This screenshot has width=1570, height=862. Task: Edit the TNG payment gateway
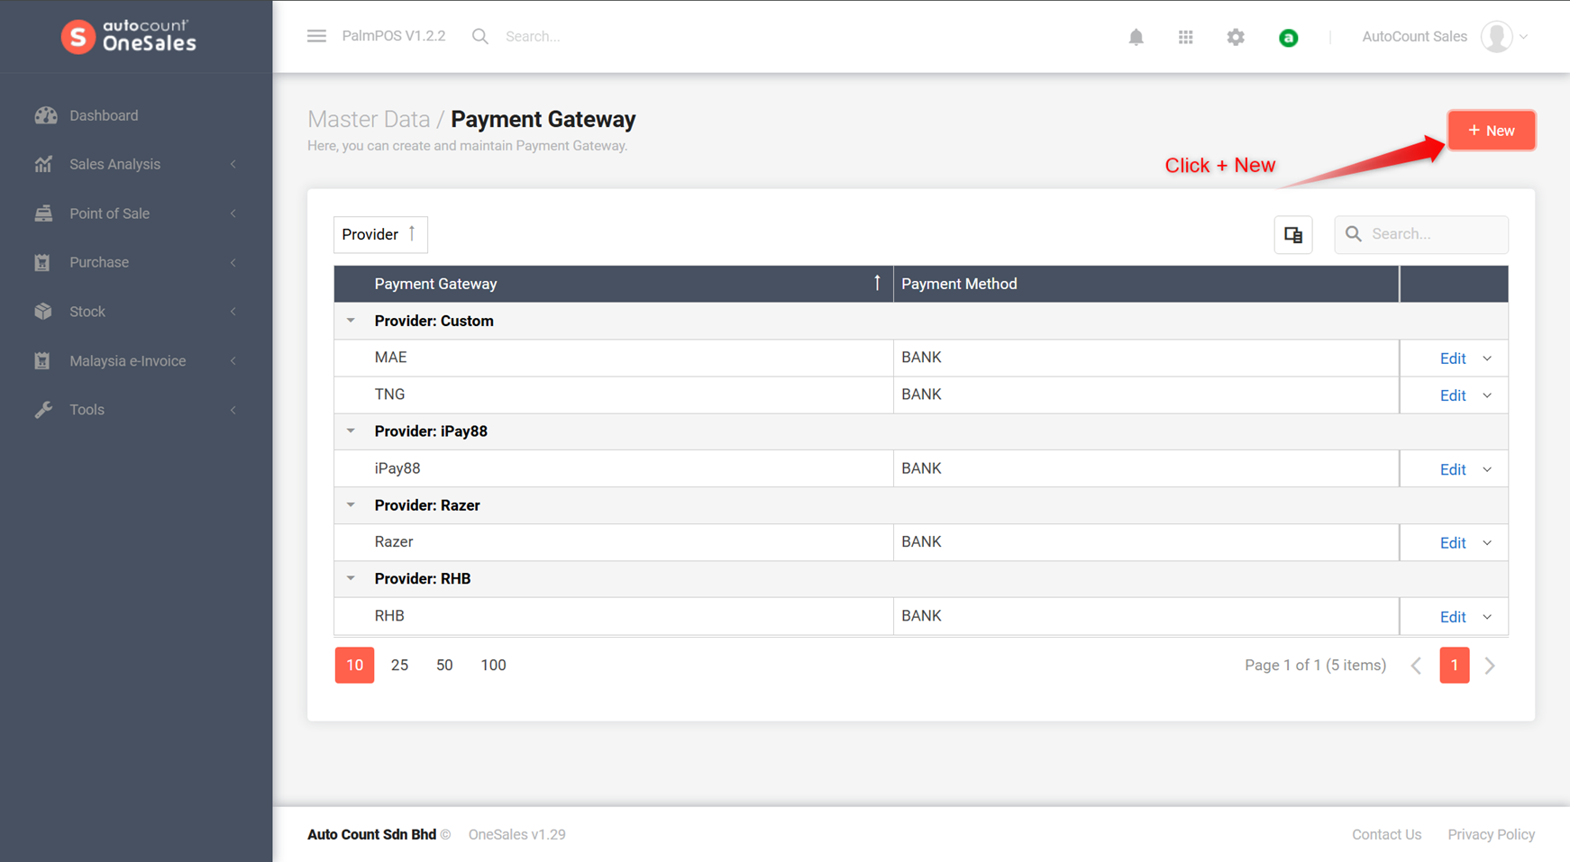tap(1453, 395)
